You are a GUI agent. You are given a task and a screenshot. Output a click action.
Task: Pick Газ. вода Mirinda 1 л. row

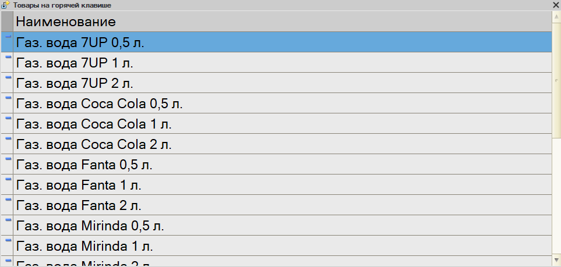pos(84,246)
